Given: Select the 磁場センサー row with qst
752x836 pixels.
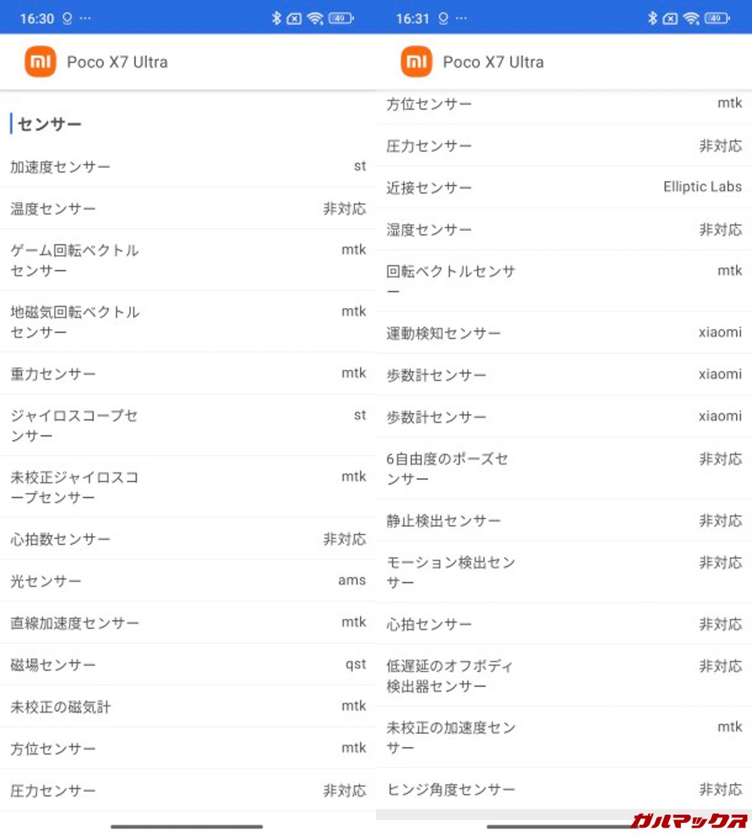Looking at the screenshot, I should (x=188, y=664).
